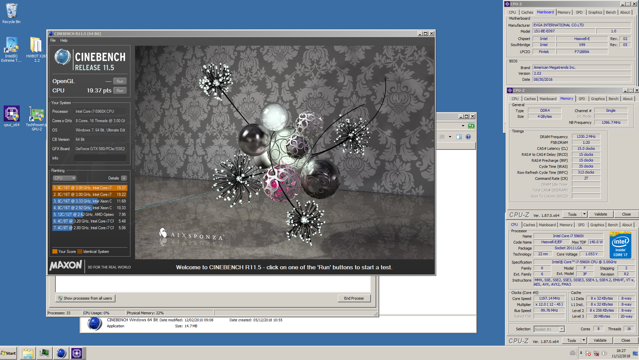Click the keyboard icon near system tray
Screen dimensions: 639x360
(x=572, y=353)
